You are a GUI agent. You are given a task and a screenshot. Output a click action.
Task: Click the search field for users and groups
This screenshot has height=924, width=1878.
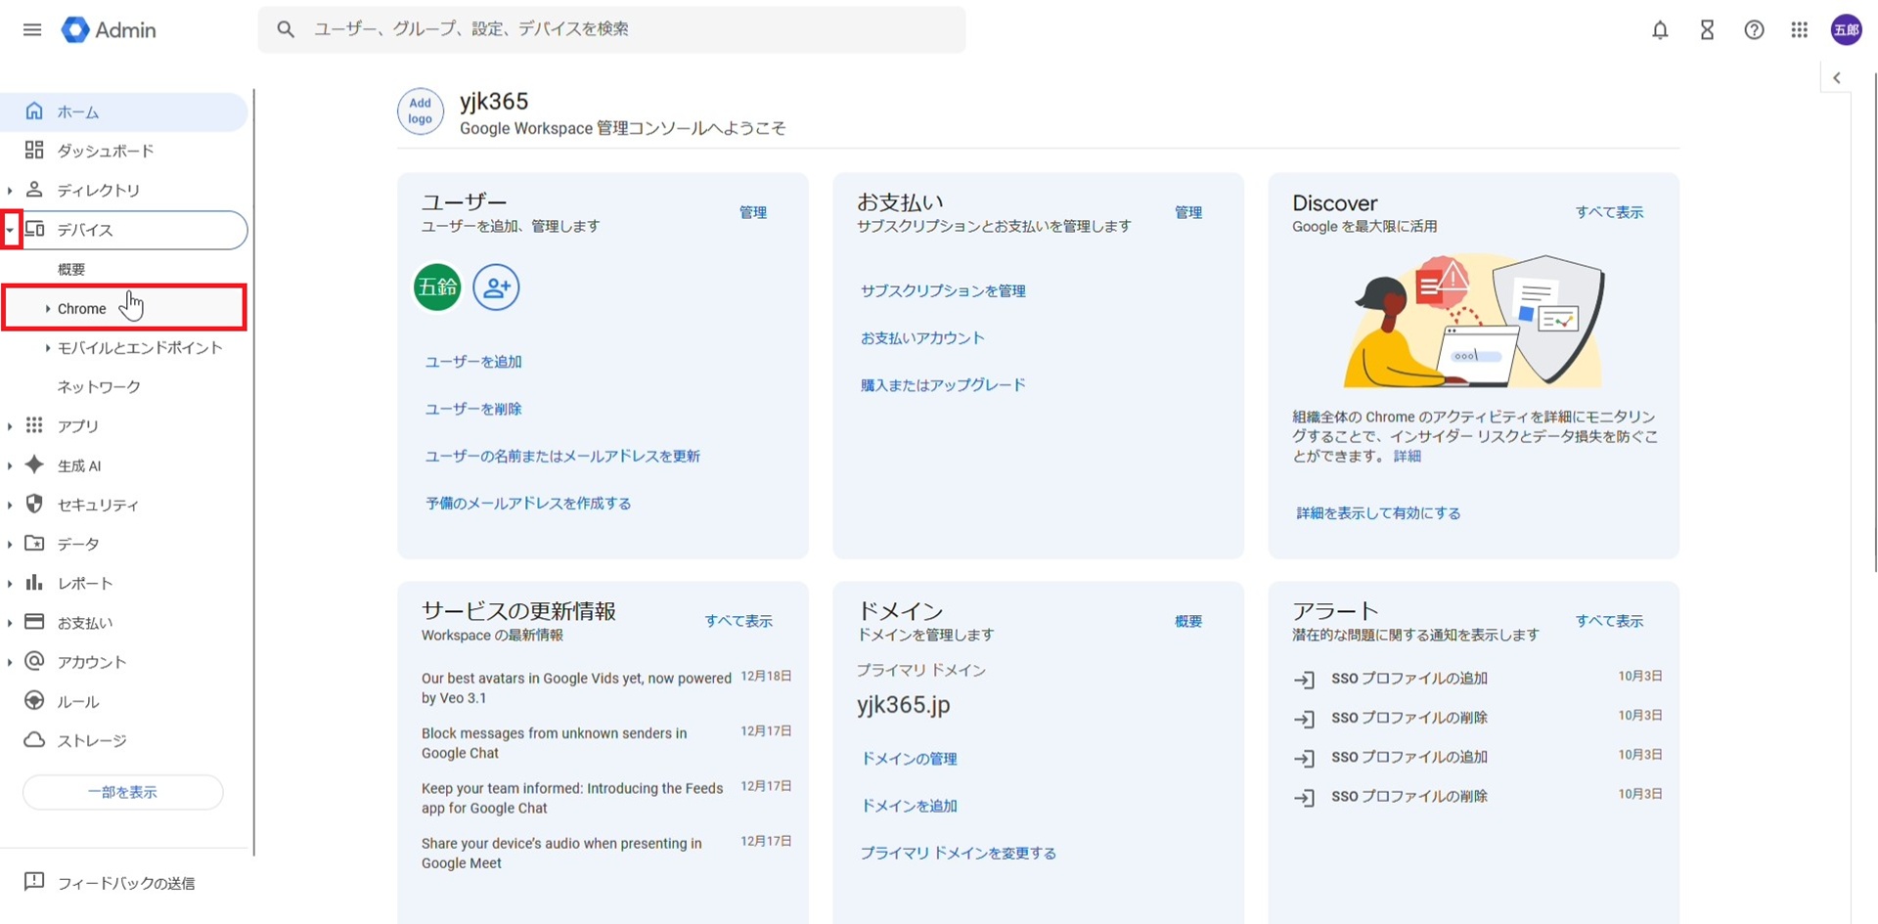626,29
